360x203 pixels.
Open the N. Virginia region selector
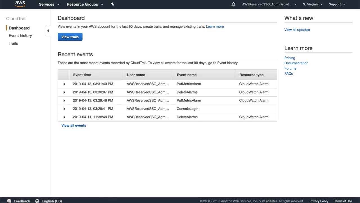(x=312, y=4)
